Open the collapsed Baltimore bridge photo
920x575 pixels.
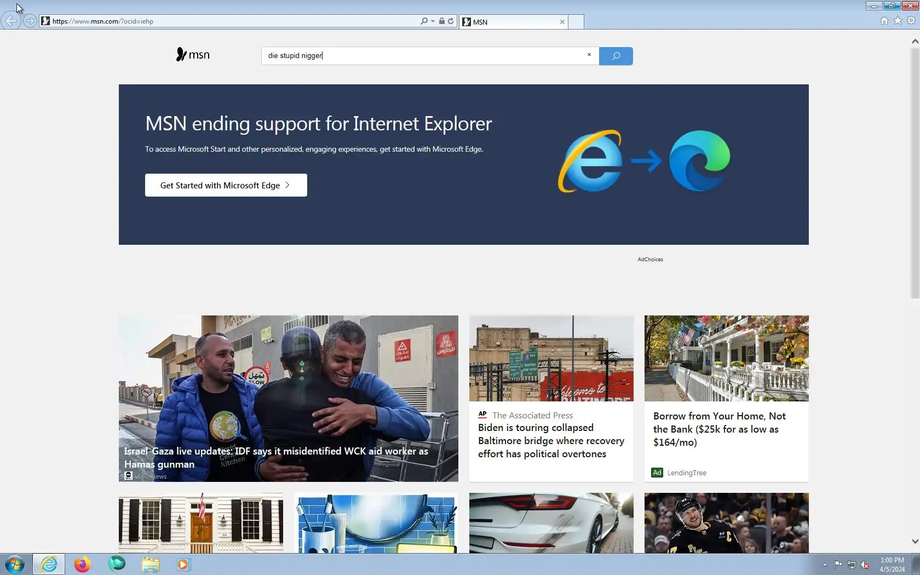click(x=551, y=358)
